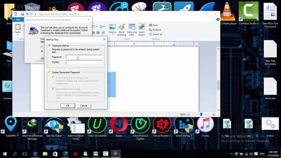Click the Undo icon in quick access toolbar
Screen dimensions: 281x158
click(x=27, y=14)
